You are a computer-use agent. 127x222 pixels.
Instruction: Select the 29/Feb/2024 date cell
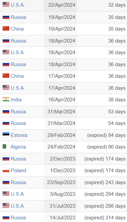pyautogui.click(x=60, y=135)
